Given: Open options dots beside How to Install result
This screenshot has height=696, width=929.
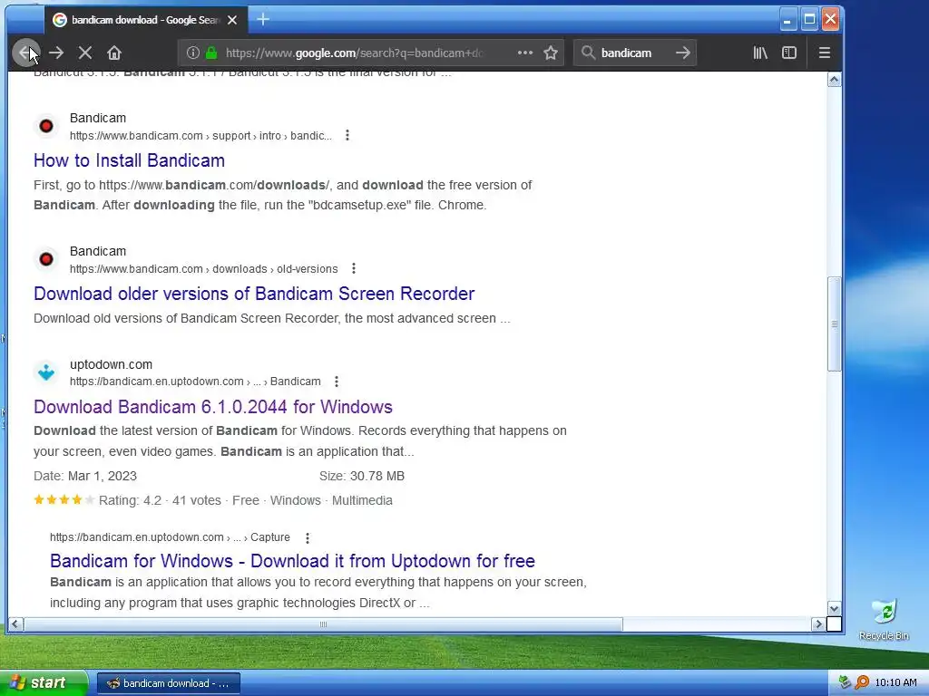Looking at the screenshot, I should (347, 136).
